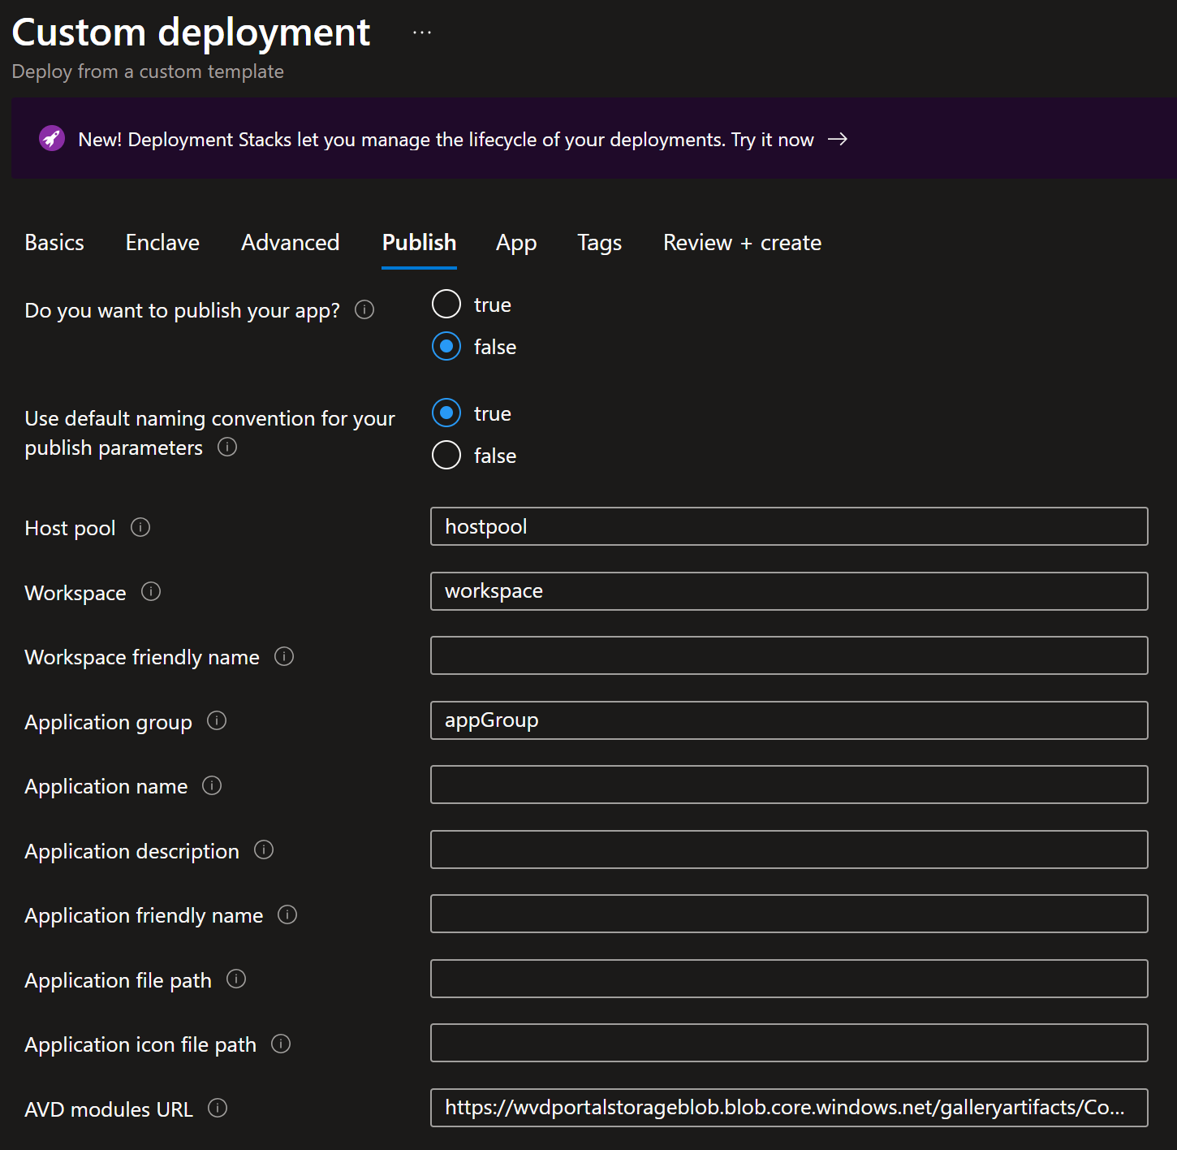Go to the Advanced tab
The width and height of the screenshot is (1177, 1150).
[291, 243]
